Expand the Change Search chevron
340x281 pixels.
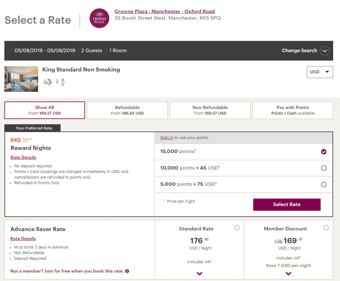pos(324,51)
